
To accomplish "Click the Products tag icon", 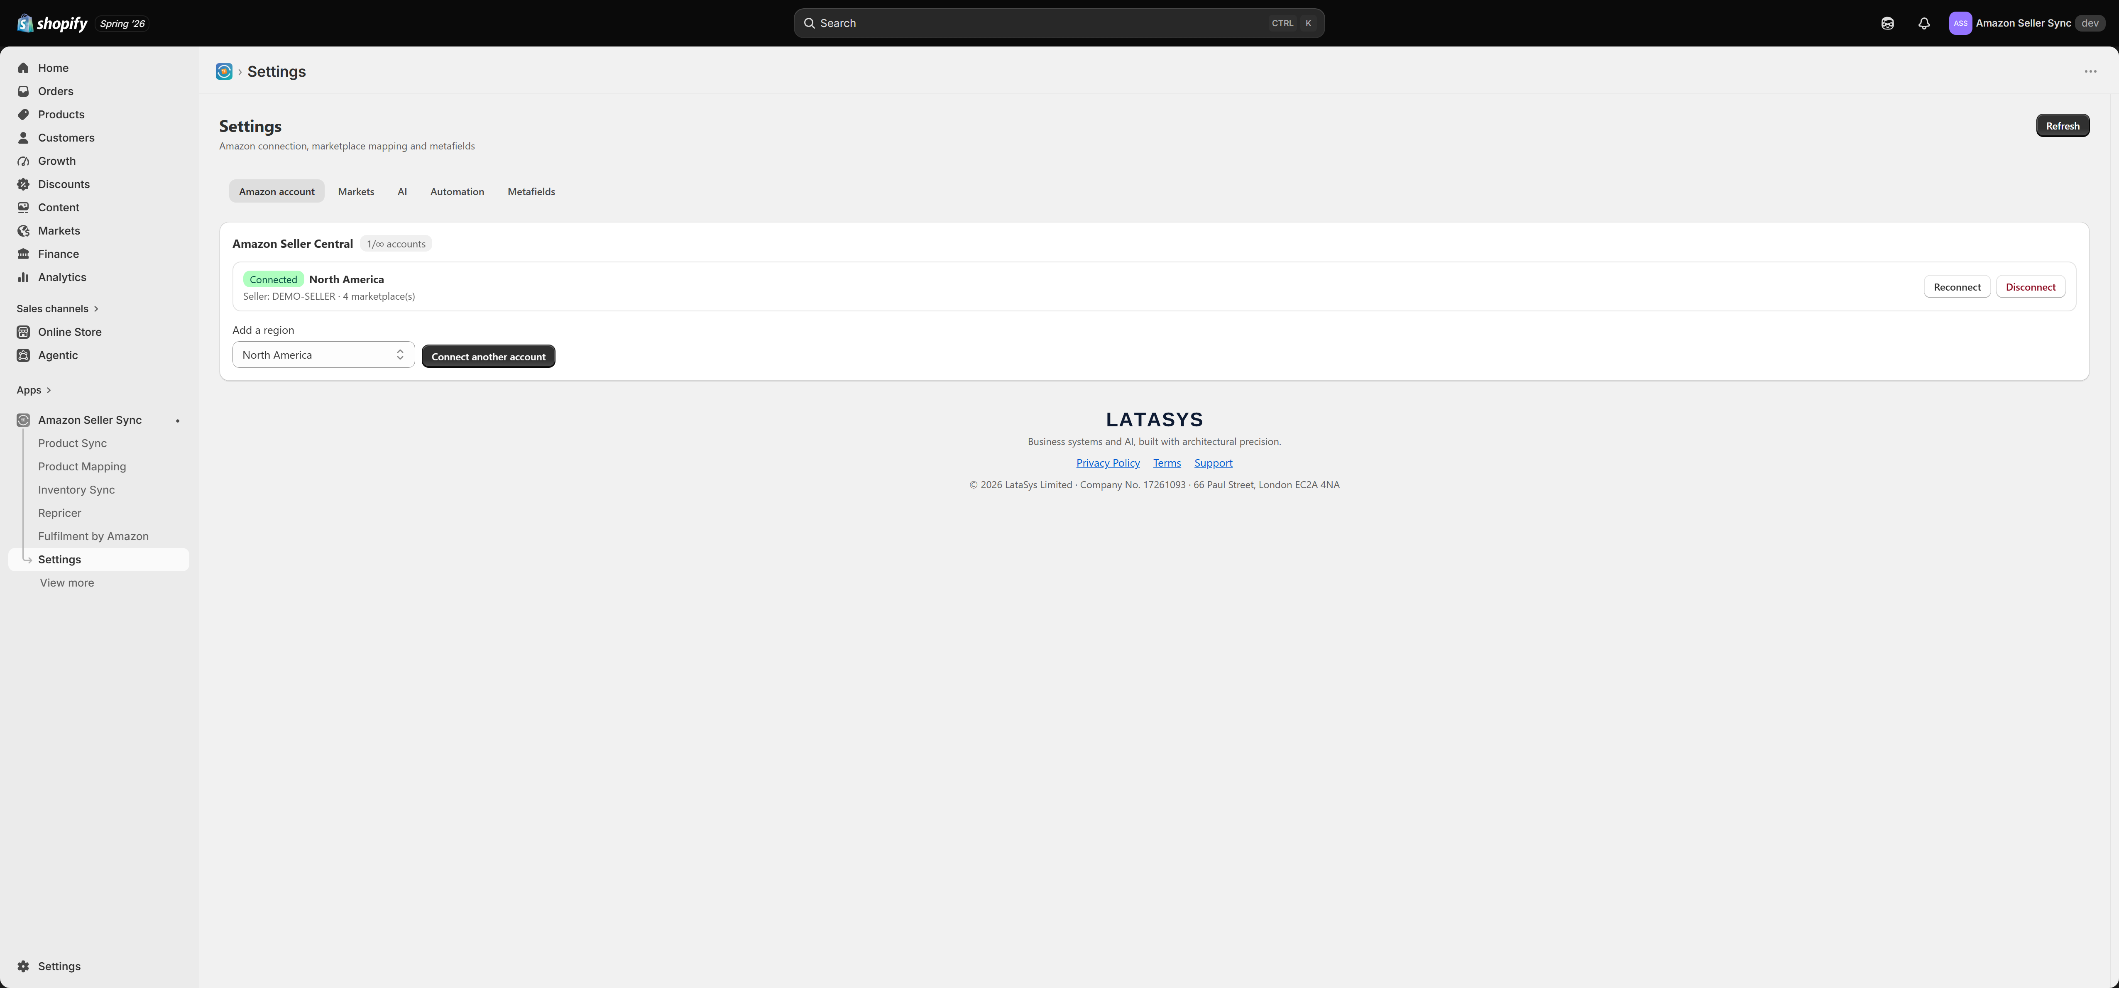I will point(23,114).
